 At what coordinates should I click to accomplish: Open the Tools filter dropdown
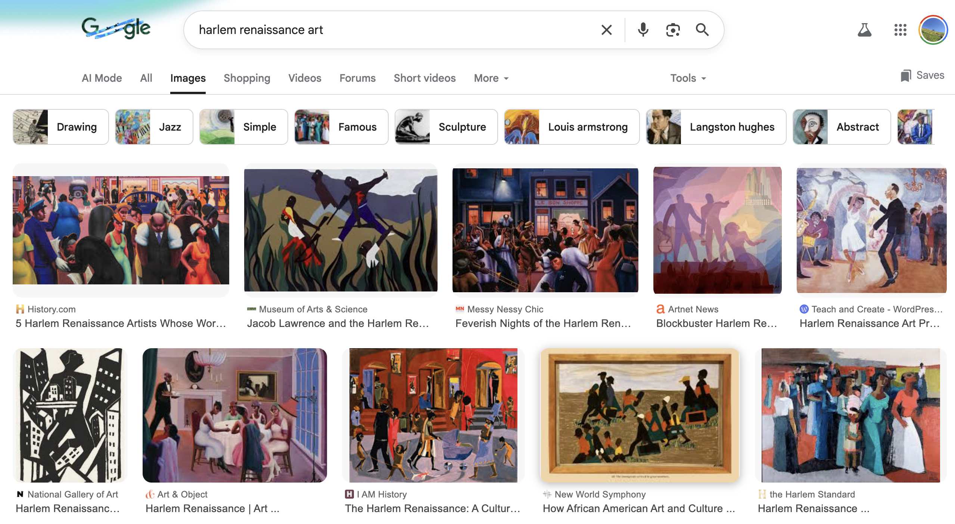(688, 78)
